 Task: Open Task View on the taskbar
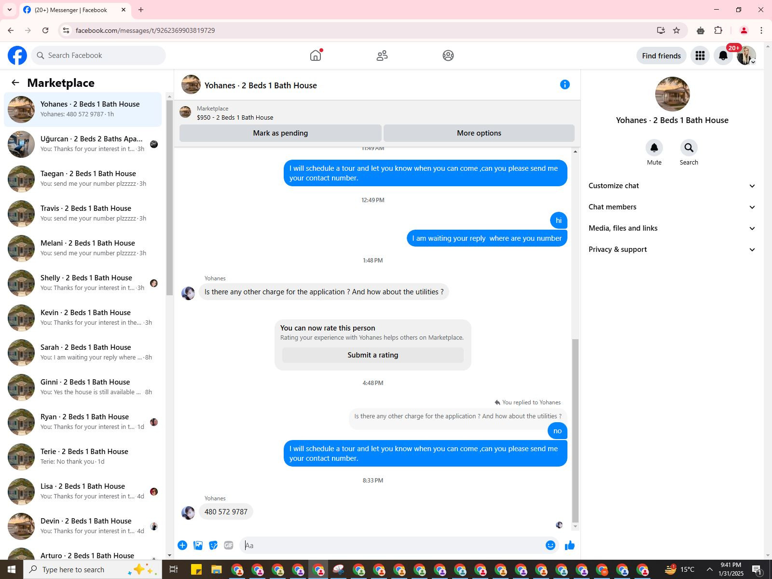(173, 569)
